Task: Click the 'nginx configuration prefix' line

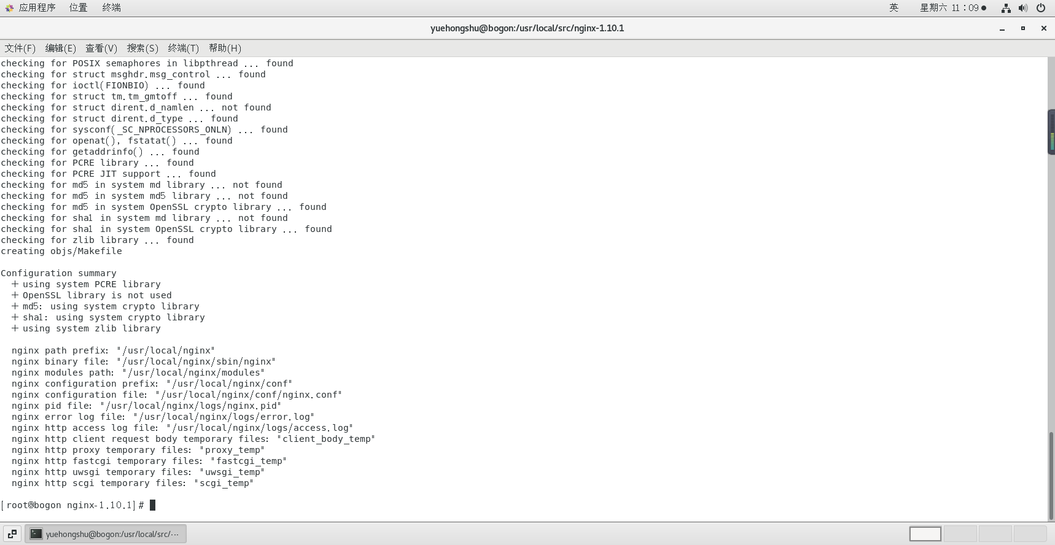Action: tap(152, 384)
